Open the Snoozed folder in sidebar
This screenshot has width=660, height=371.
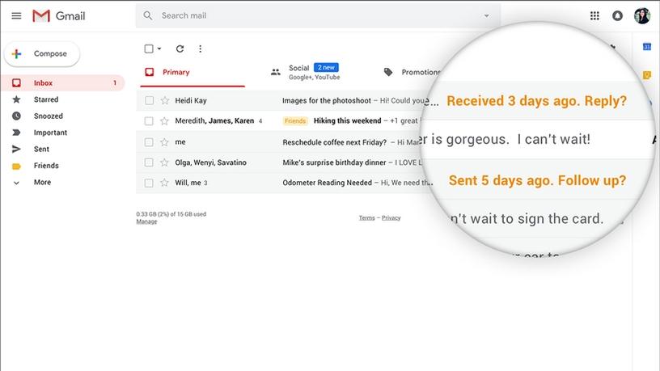tap(48, 116)
